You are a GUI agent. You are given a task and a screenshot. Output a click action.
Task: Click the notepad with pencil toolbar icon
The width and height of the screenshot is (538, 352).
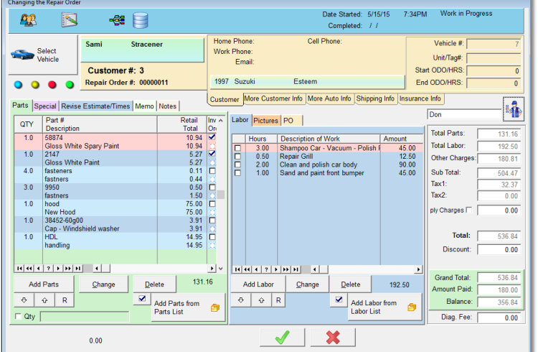[x=70, y=20]
